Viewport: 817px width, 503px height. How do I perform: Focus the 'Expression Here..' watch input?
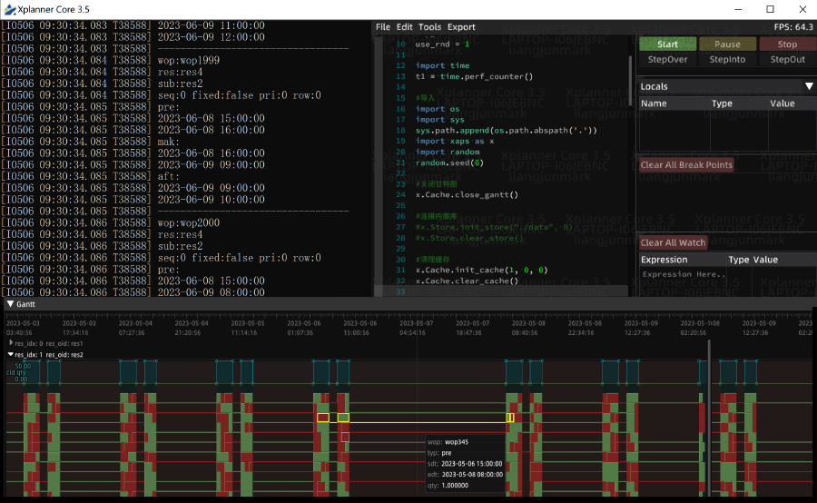pos(683,274)
